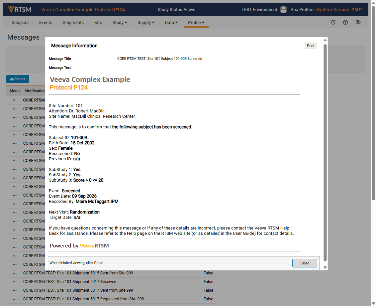
Task: Open menu dots for Shipment 5017 Received
Action: point(15,282)
